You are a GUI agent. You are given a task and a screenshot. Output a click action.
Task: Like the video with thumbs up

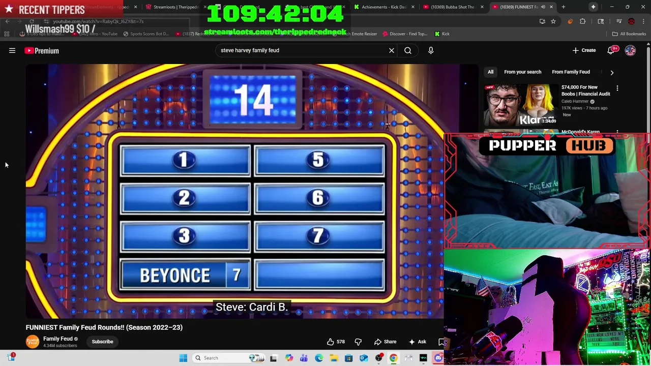(335, 342)
